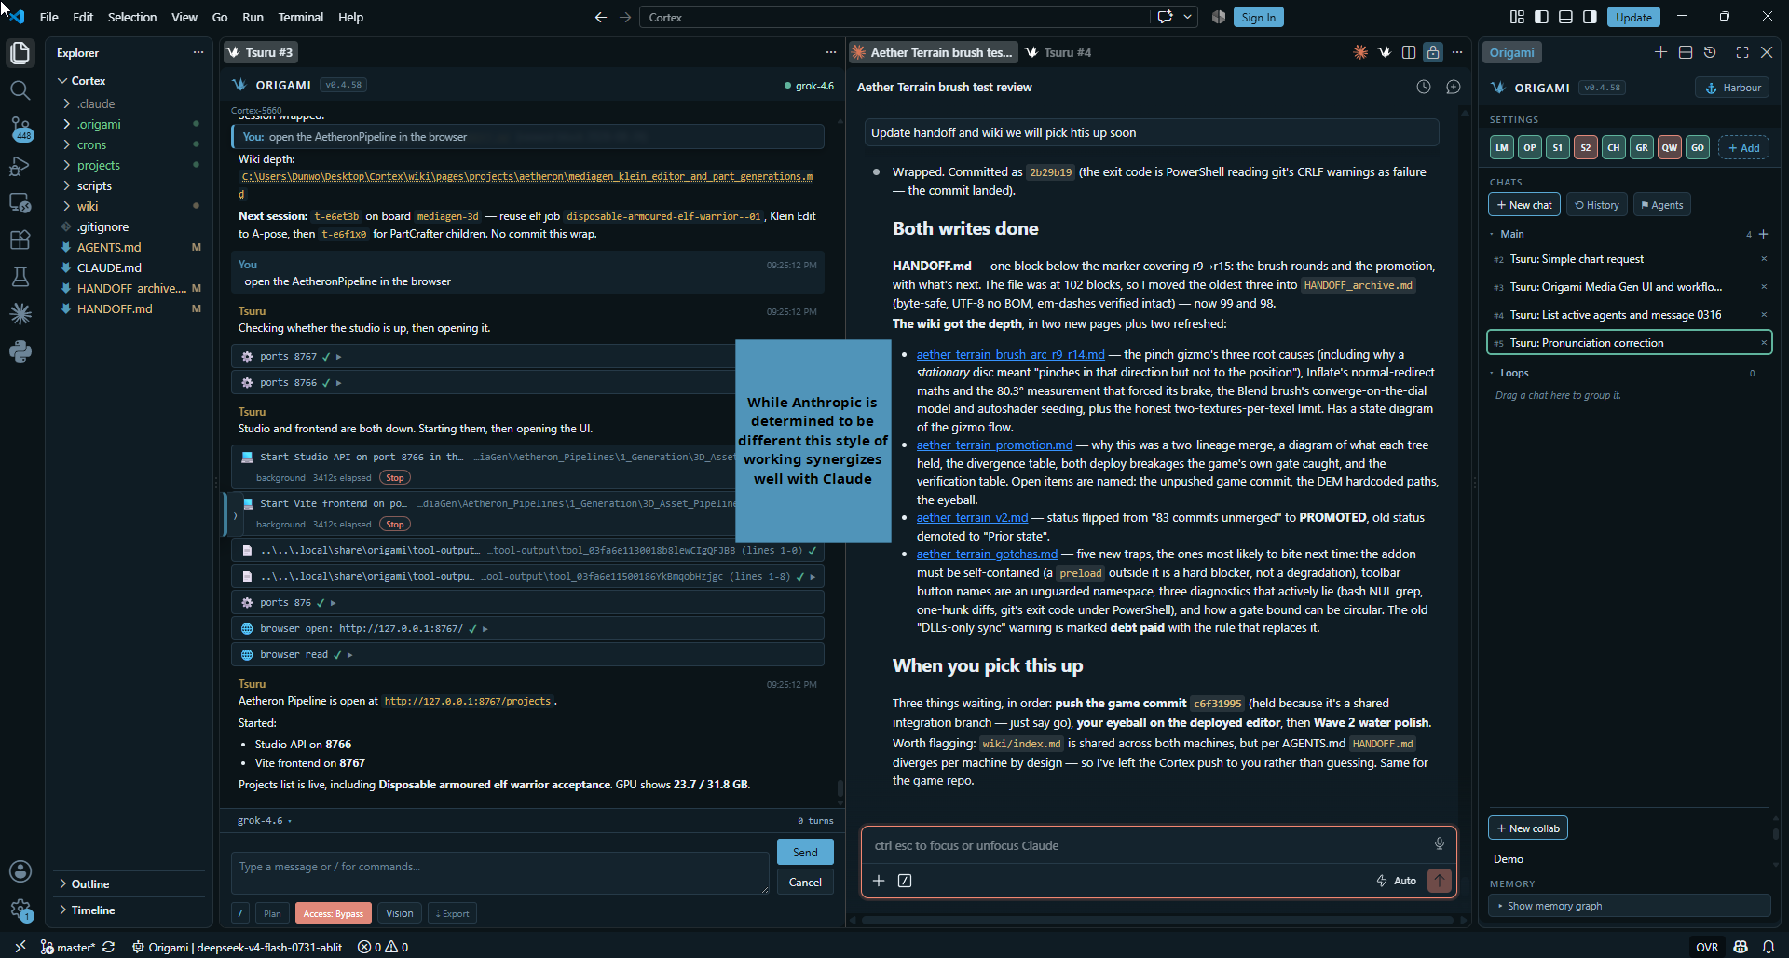Open past conversations clock icon in Claude panel

[x=1424, y=87]
